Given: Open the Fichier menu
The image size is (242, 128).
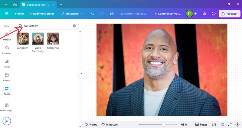Looking at the screenshot, I should pos(19,14).
